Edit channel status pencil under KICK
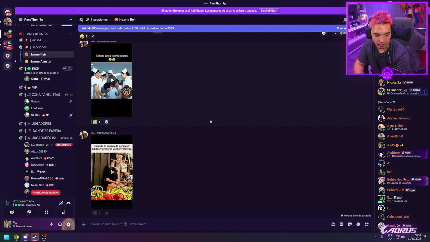Screen dimensions: 430x242 (58, 73)
